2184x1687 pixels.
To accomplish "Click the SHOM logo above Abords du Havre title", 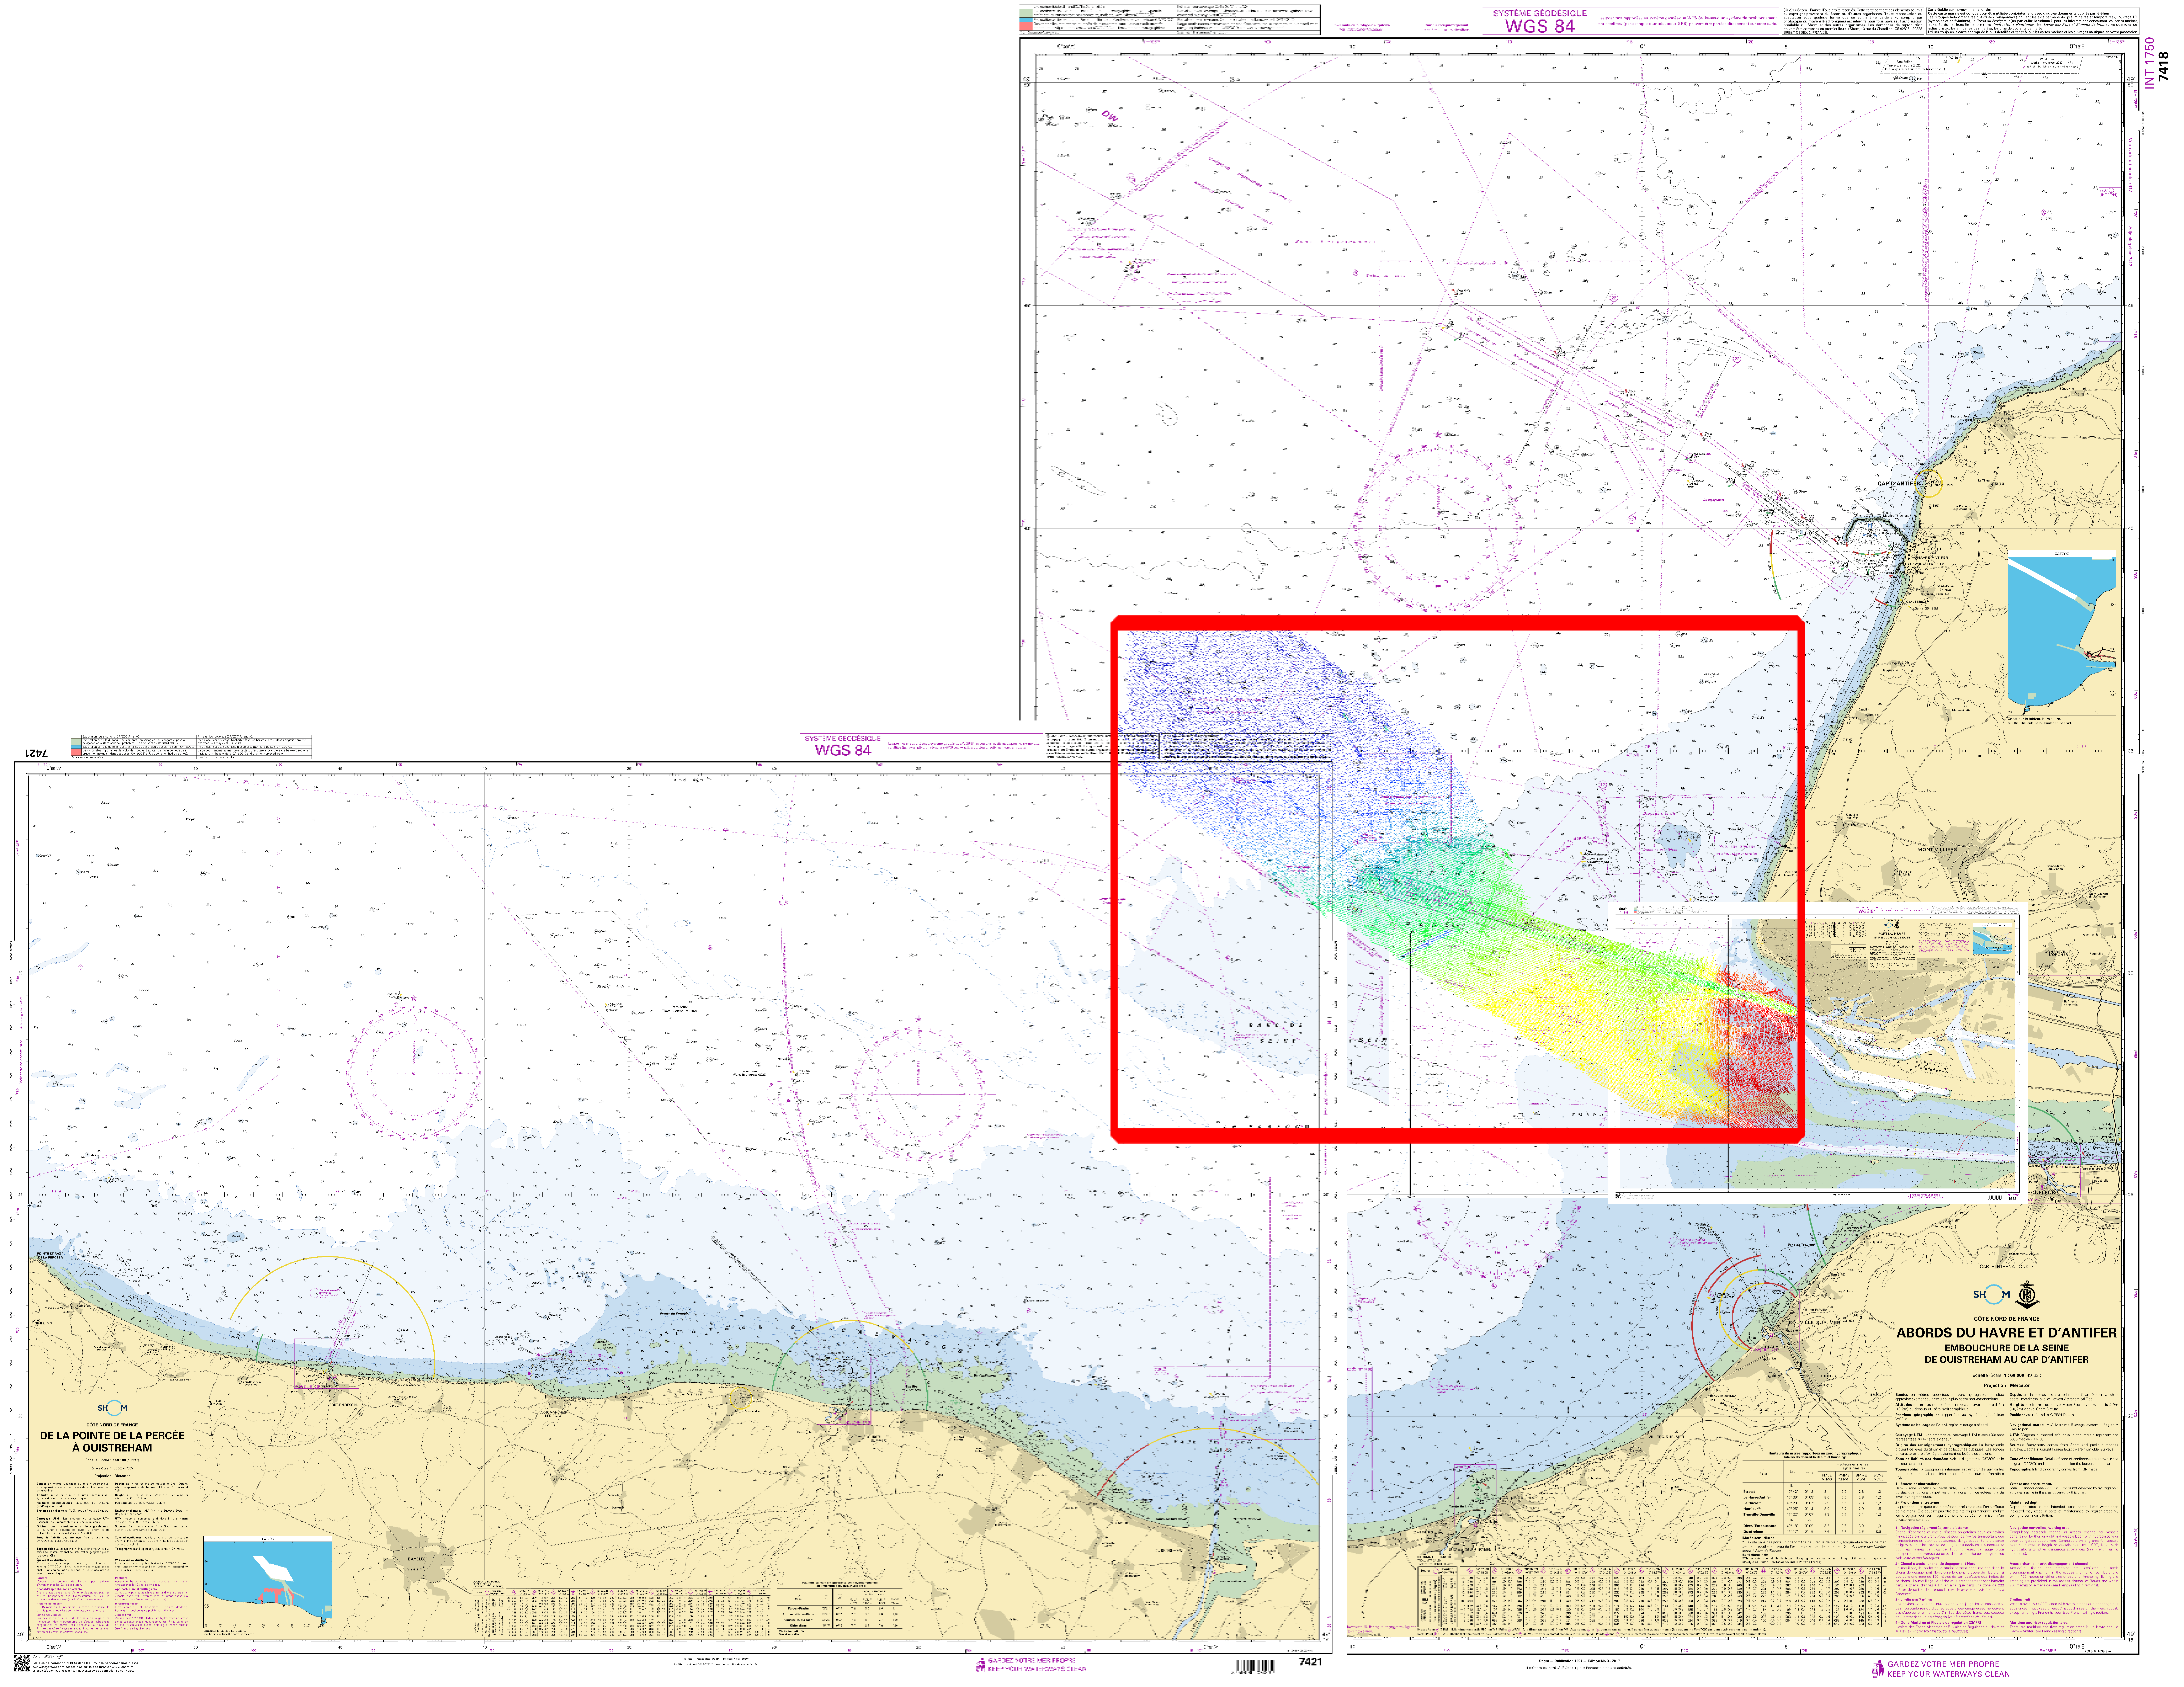I will [x=1990, y=1294].
